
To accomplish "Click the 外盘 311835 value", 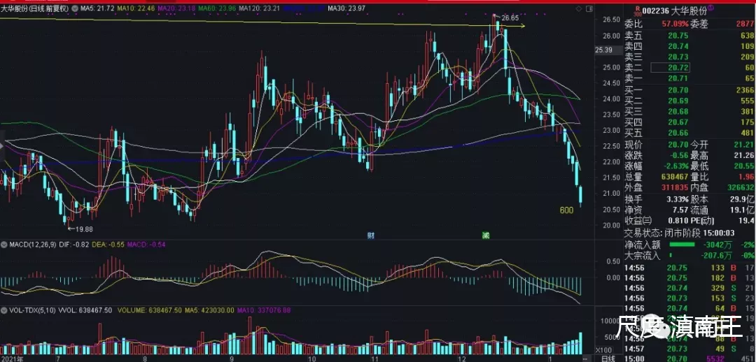I will tap(675, 187).
